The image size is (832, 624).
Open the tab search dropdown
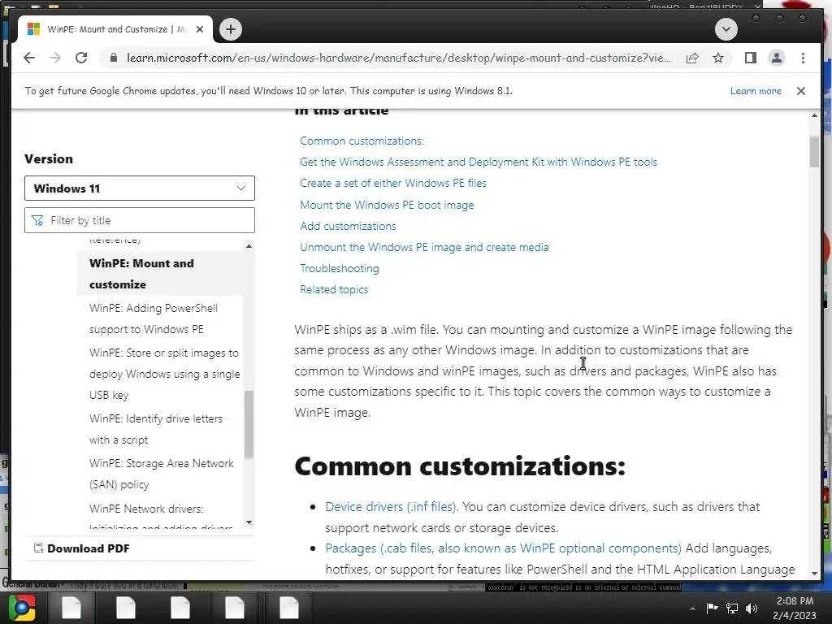tap(726, 29)
